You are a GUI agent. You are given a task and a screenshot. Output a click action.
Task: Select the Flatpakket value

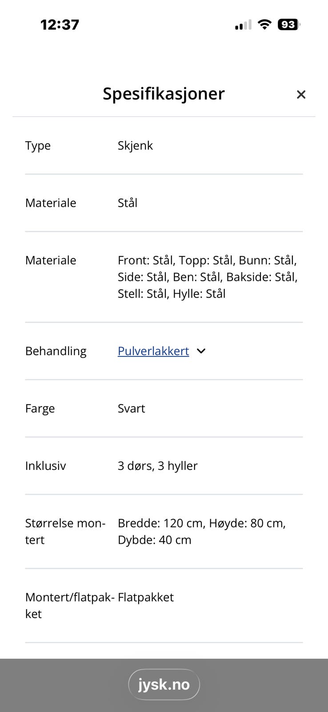[145, 597]
